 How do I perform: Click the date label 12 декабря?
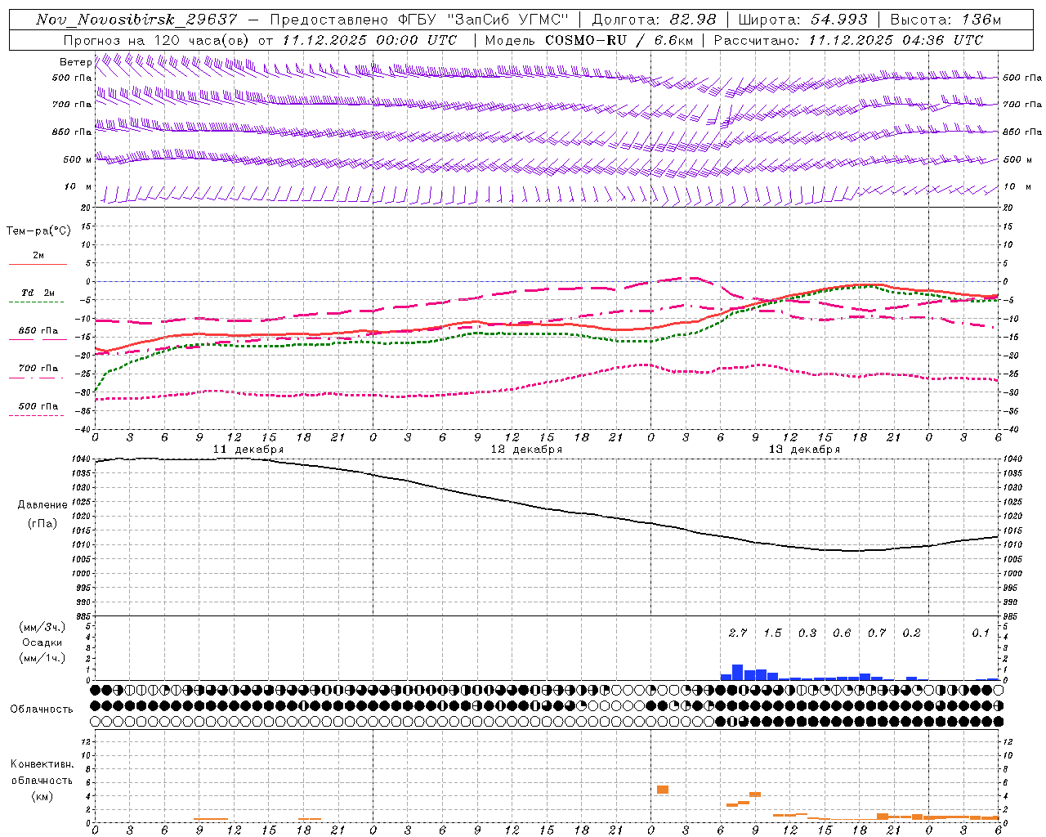point(526,450)
